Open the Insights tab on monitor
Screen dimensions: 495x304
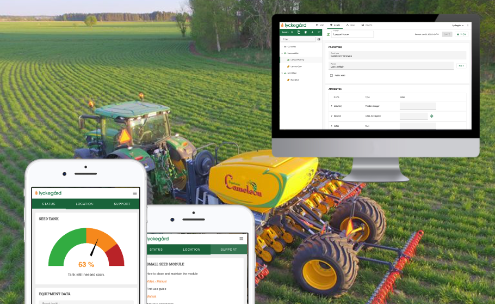point(367,25)
